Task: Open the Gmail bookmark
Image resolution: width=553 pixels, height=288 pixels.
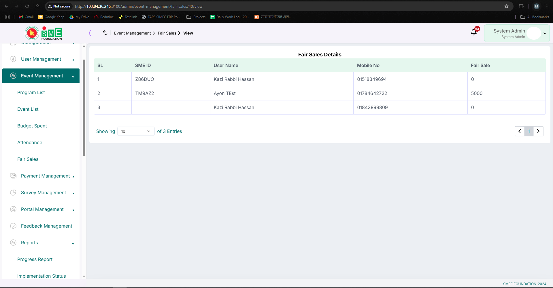Action: 26,17
